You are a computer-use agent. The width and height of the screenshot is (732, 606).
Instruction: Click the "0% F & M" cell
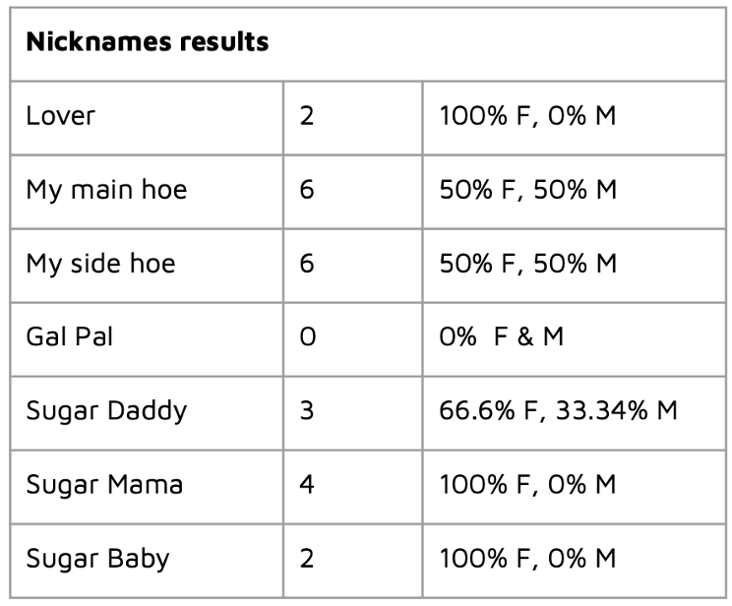tap(502, 337)
